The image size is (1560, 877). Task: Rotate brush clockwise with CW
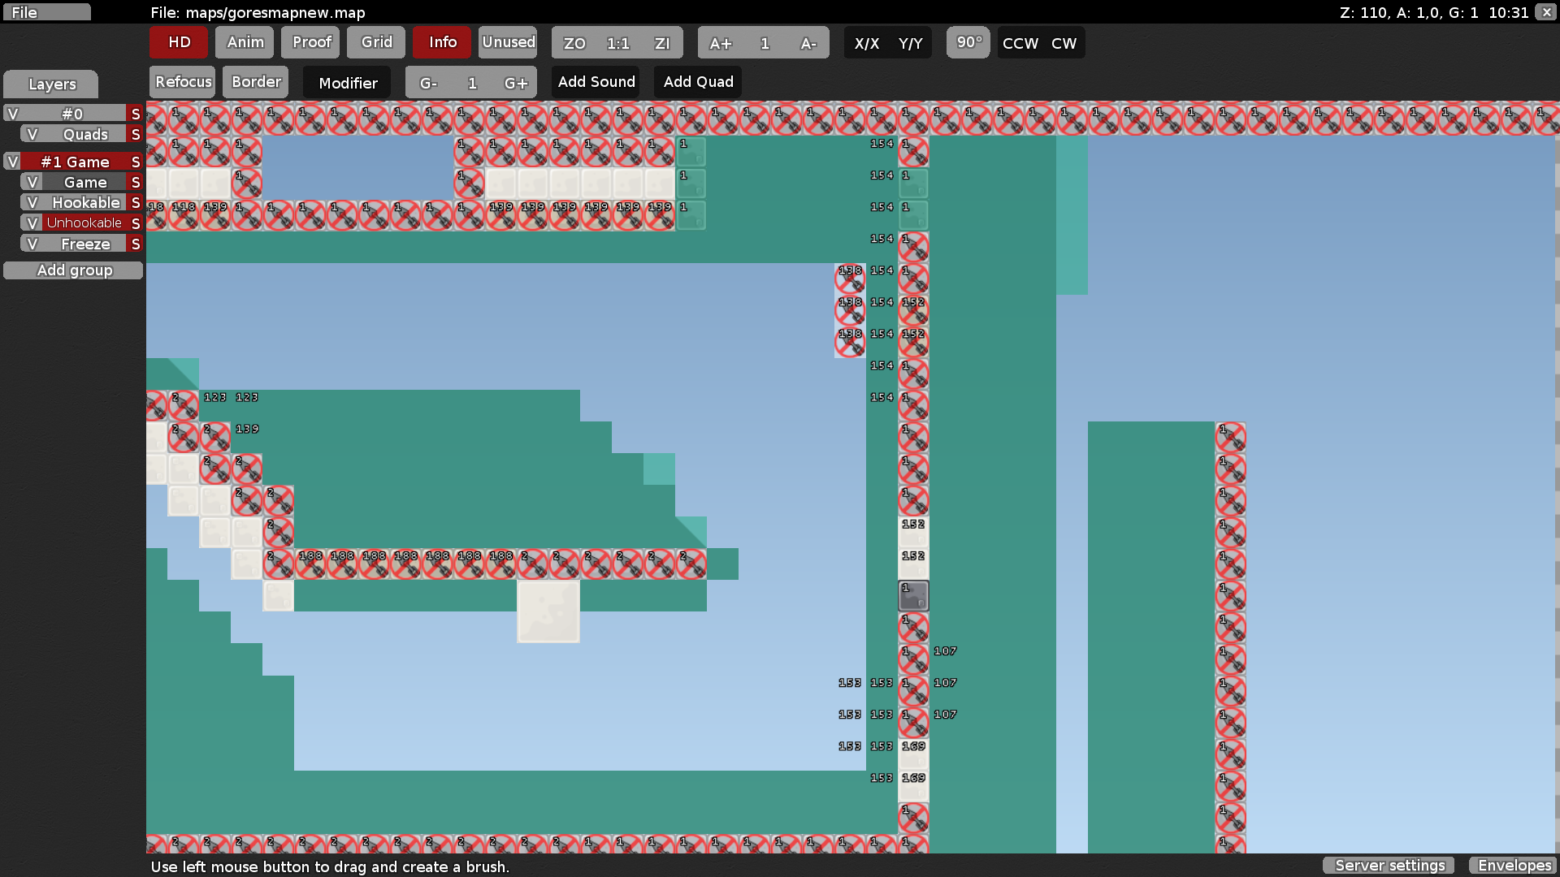(1064, 43)
